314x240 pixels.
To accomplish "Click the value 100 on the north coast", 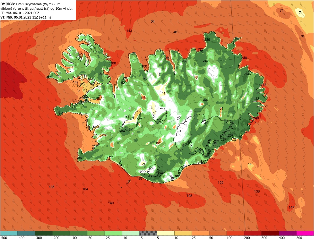I will tap(144, 66).
